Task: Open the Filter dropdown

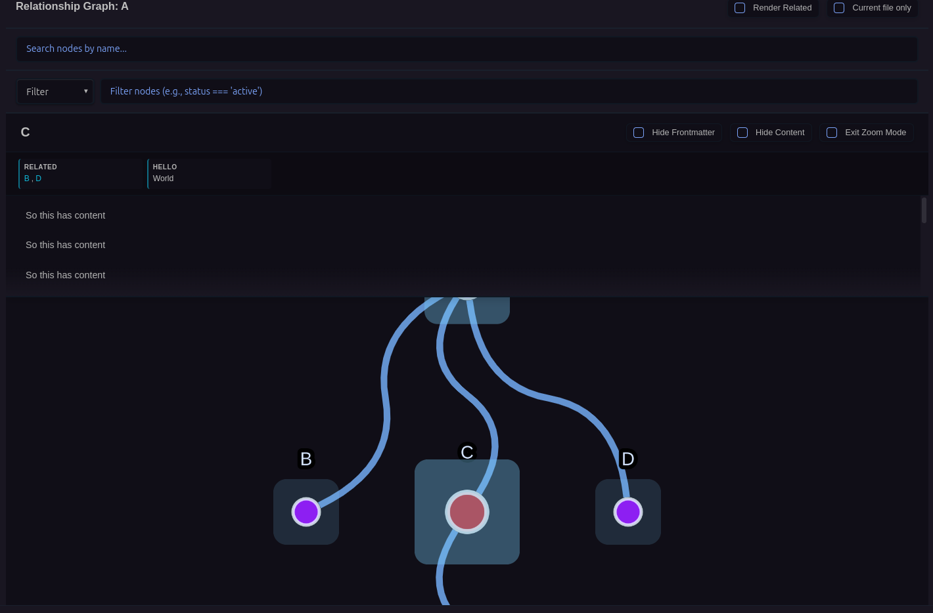Action: (55, 92)
